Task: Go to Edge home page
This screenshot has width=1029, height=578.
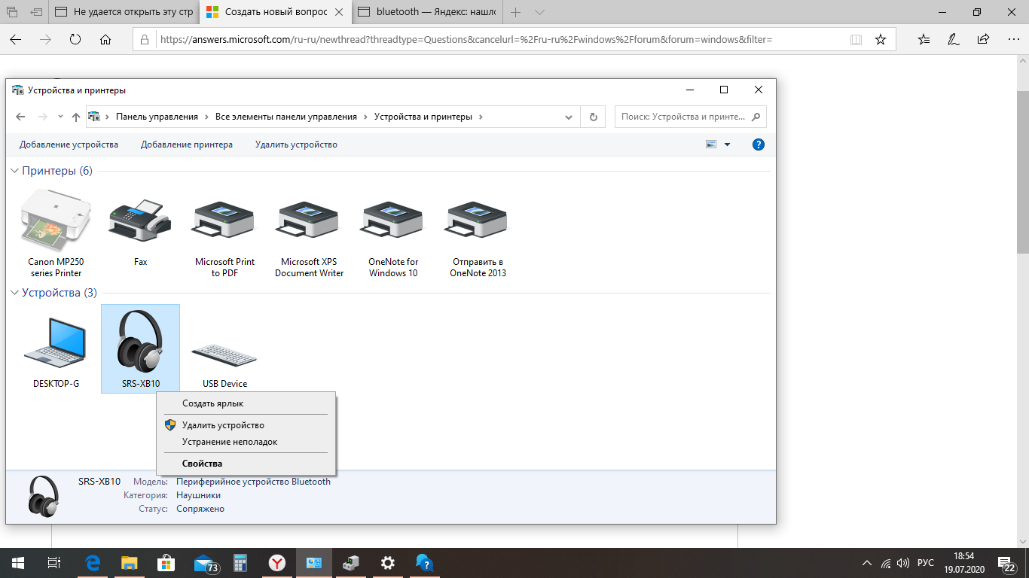Action: [x=105, y=40]
